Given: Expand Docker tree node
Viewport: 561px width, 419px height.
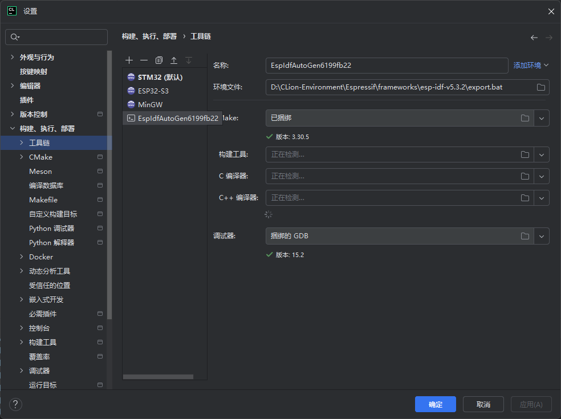Looking at the screenshot, I should point(22,257).
